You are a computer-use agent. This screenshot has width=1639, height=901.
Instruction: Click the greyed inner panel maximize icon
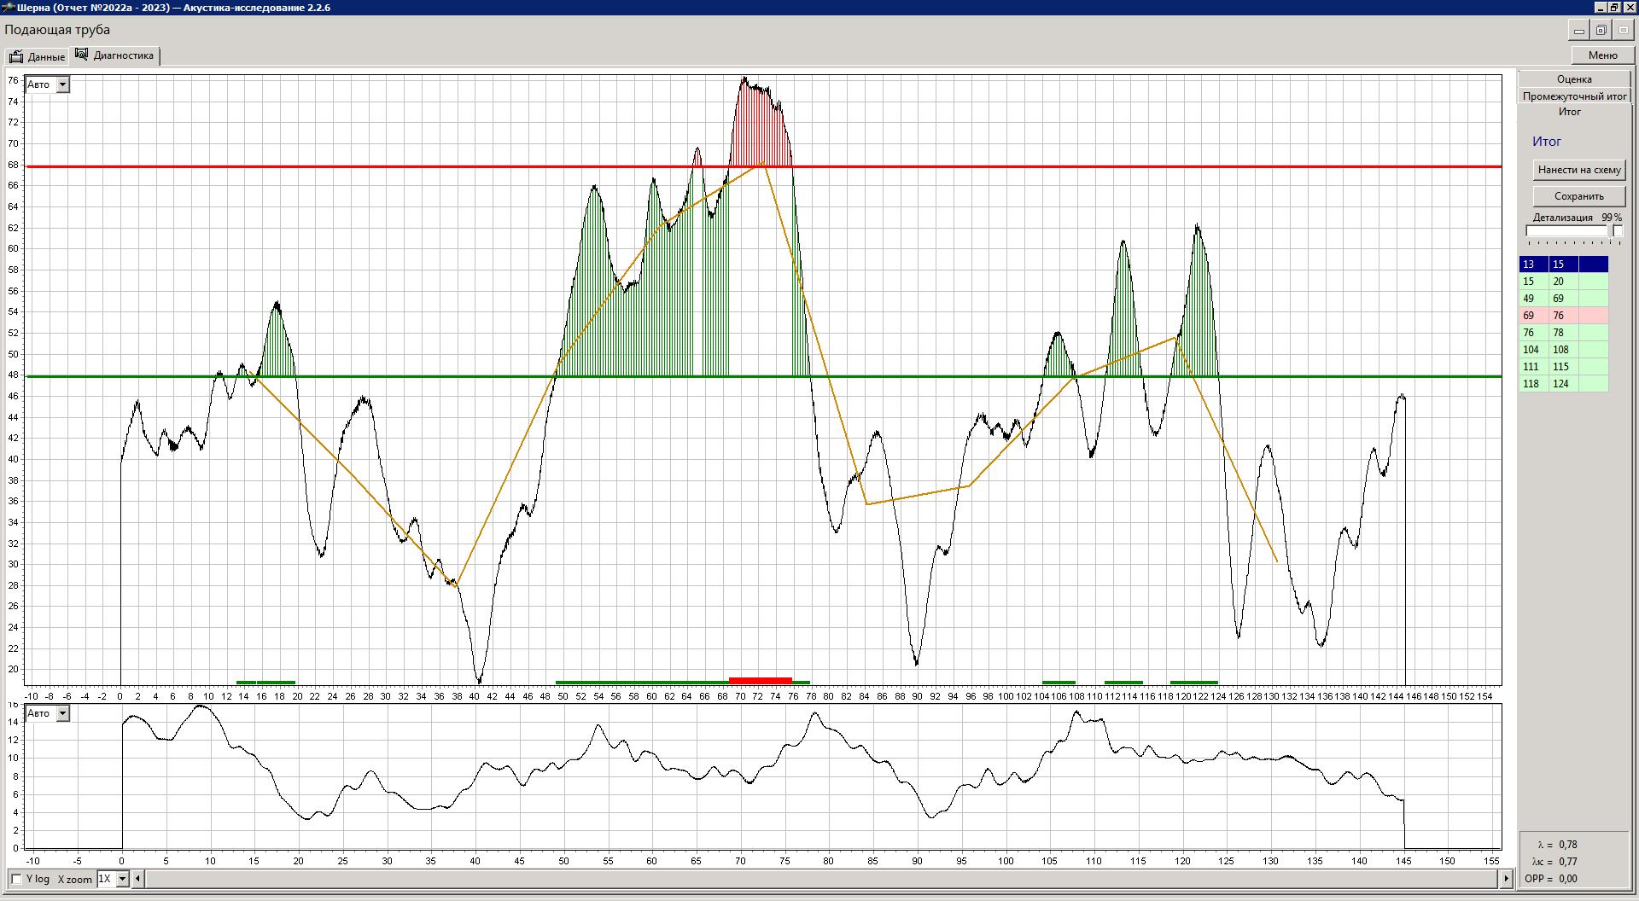pos(1624,31)
